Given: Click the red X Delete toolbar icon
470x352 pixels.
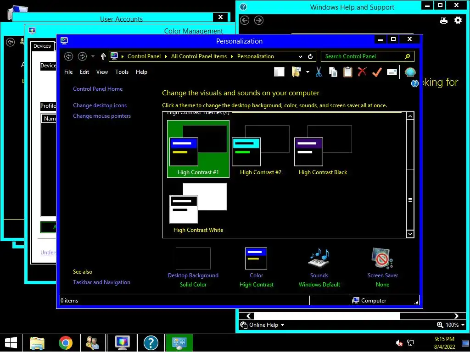Looking at the screenshot, I should click(x=362, y=72).
